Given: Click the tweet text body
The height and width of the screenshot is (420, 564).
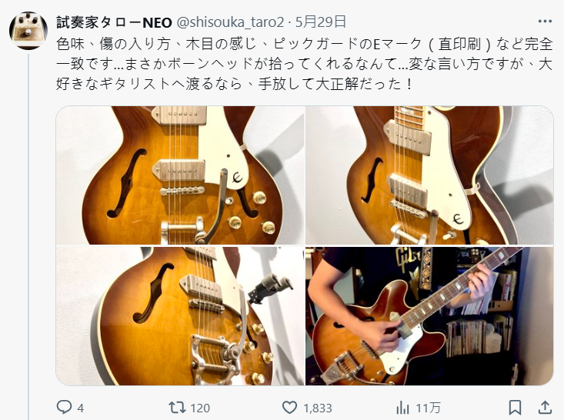Looking at the screenshot, I should click(304, 64).
